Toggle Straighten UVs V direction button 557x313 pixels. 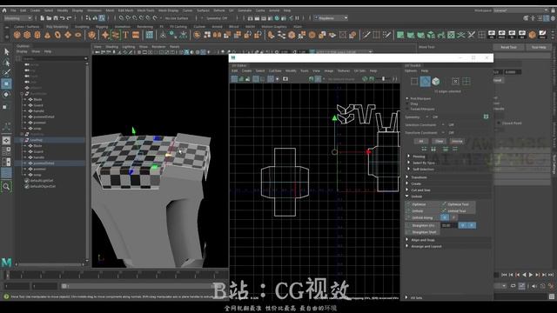[472, 225]
